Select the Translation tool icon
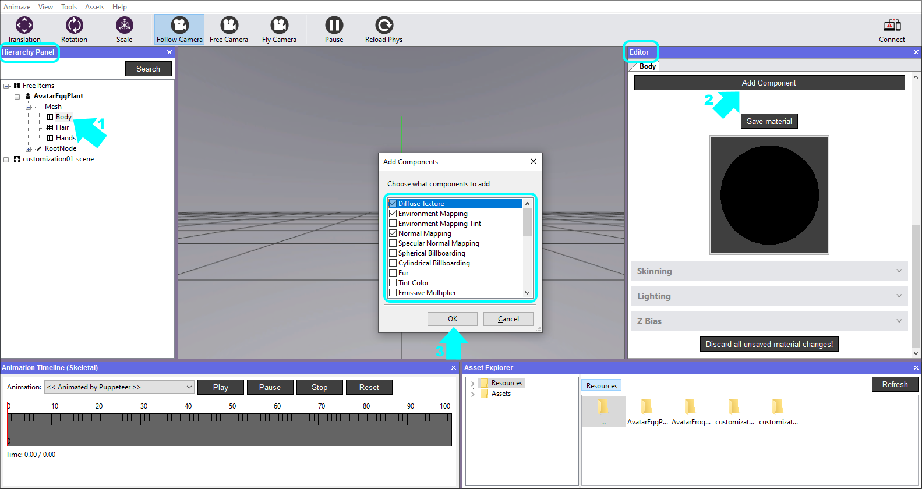The height and width of the screenshot is (489, 922). [24, 26]
